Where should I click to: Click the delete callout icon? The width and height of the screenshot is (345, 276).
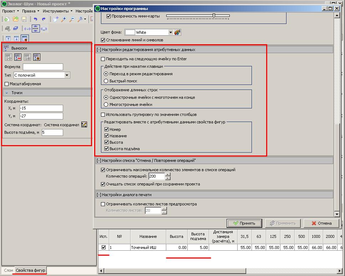coord(18,57)
